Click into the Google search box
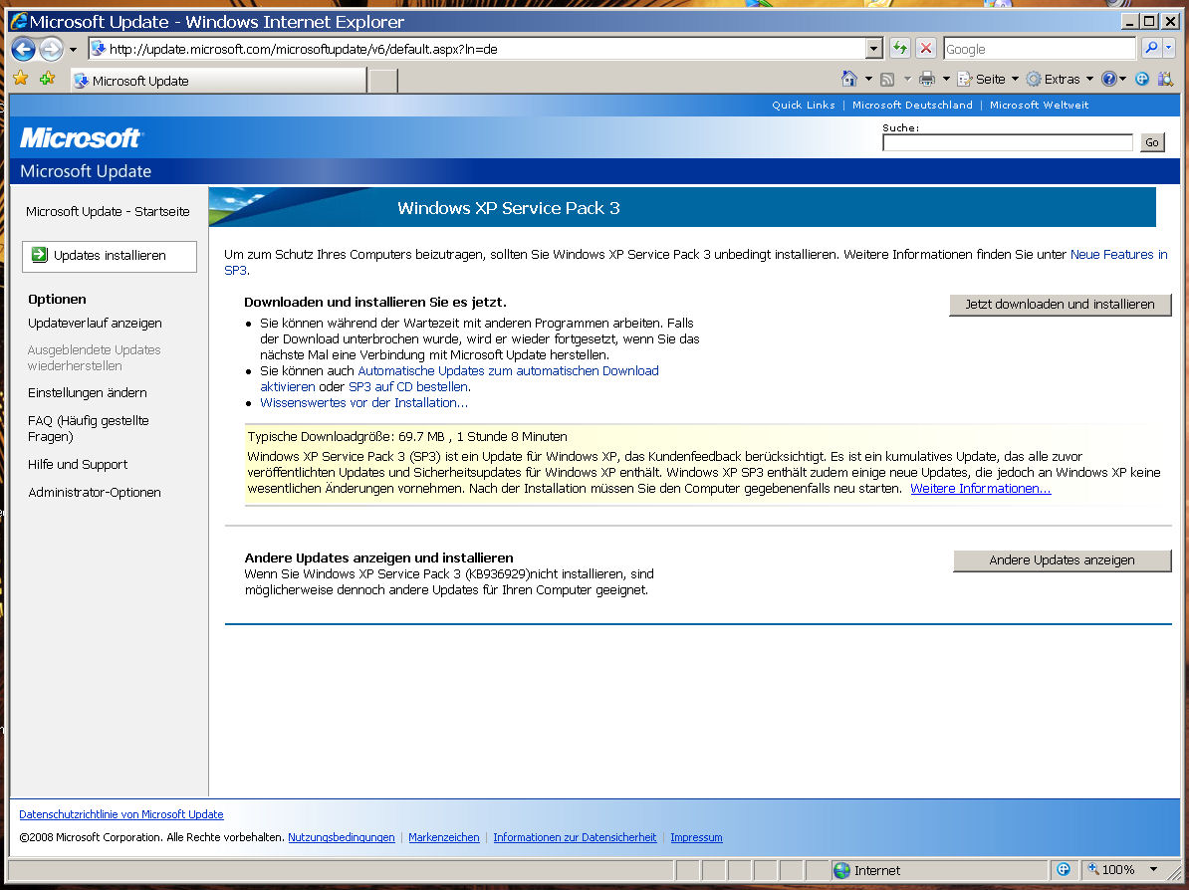 (1040, 49)
